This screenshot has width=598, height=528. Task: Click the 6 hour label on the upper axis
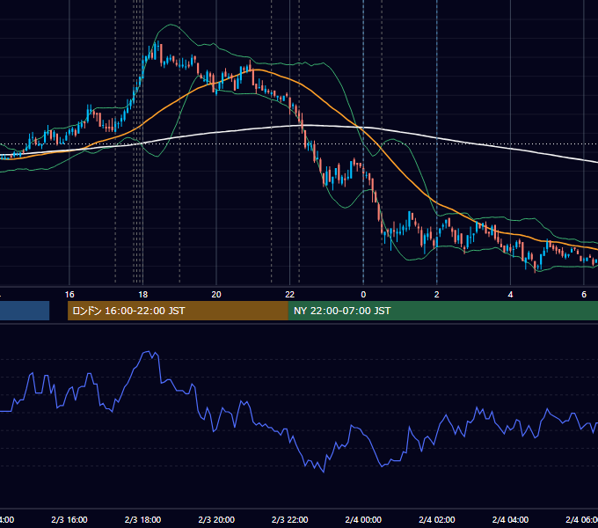coord(584,295)
